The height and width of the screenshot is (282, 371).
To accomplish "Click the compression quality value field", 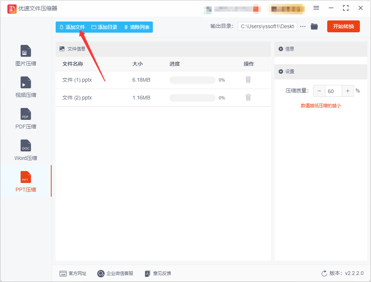I will point(334,91).
